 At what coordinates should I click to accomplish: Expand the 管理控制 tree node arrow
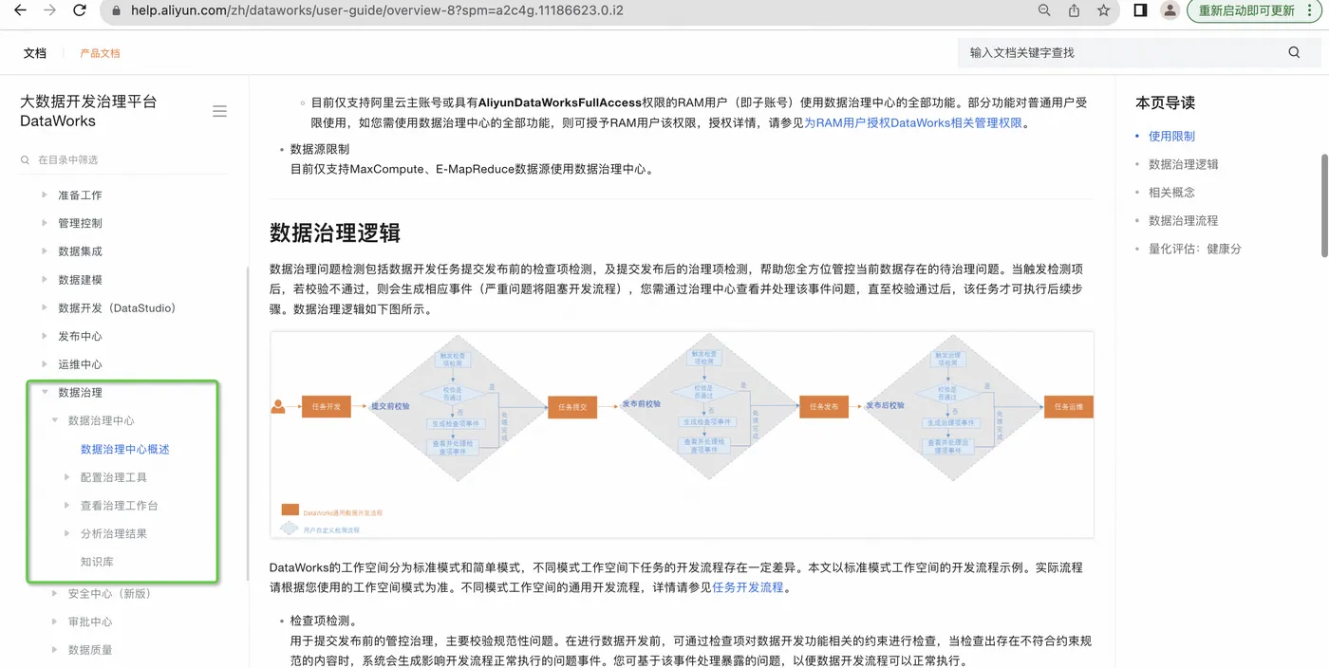[x=45, y=223]
